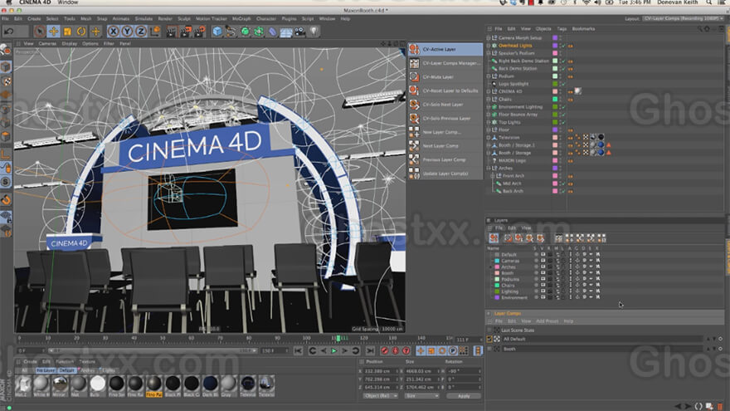Click the blue Deformer icon
The height and width of the screenshot is (411, 730).
(273, 32)
